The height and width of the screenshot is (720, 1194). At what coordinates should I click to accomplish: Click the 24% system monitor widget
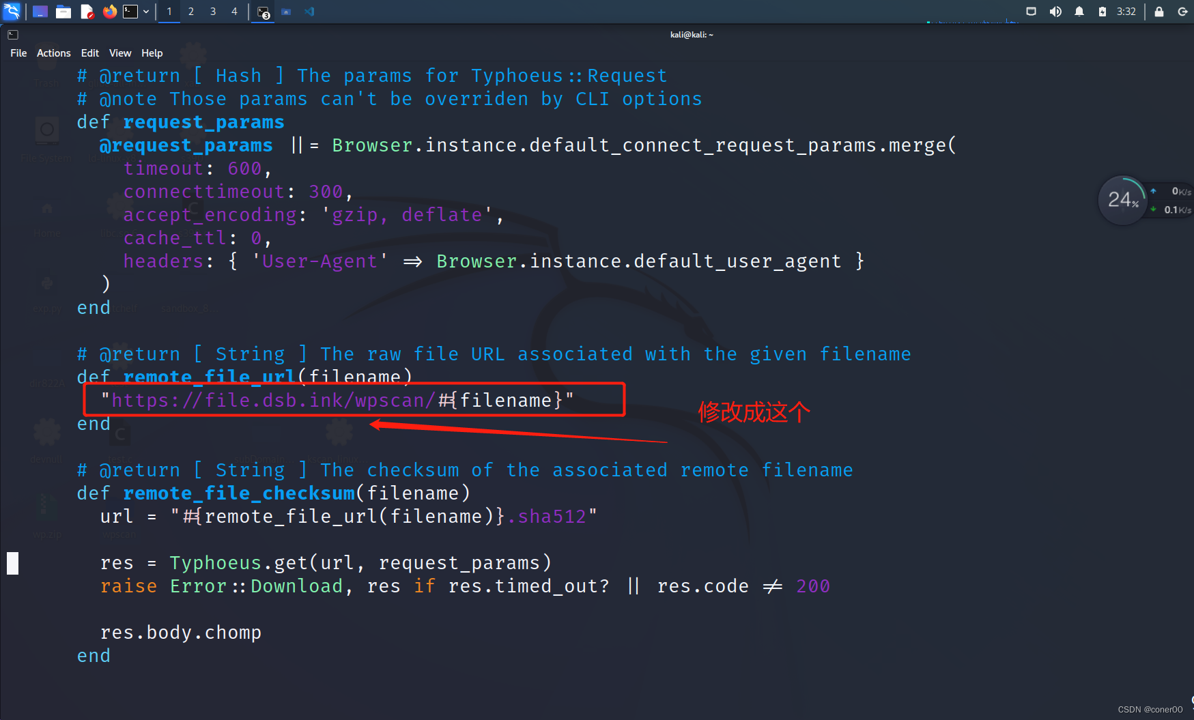tap(1122, 200)
